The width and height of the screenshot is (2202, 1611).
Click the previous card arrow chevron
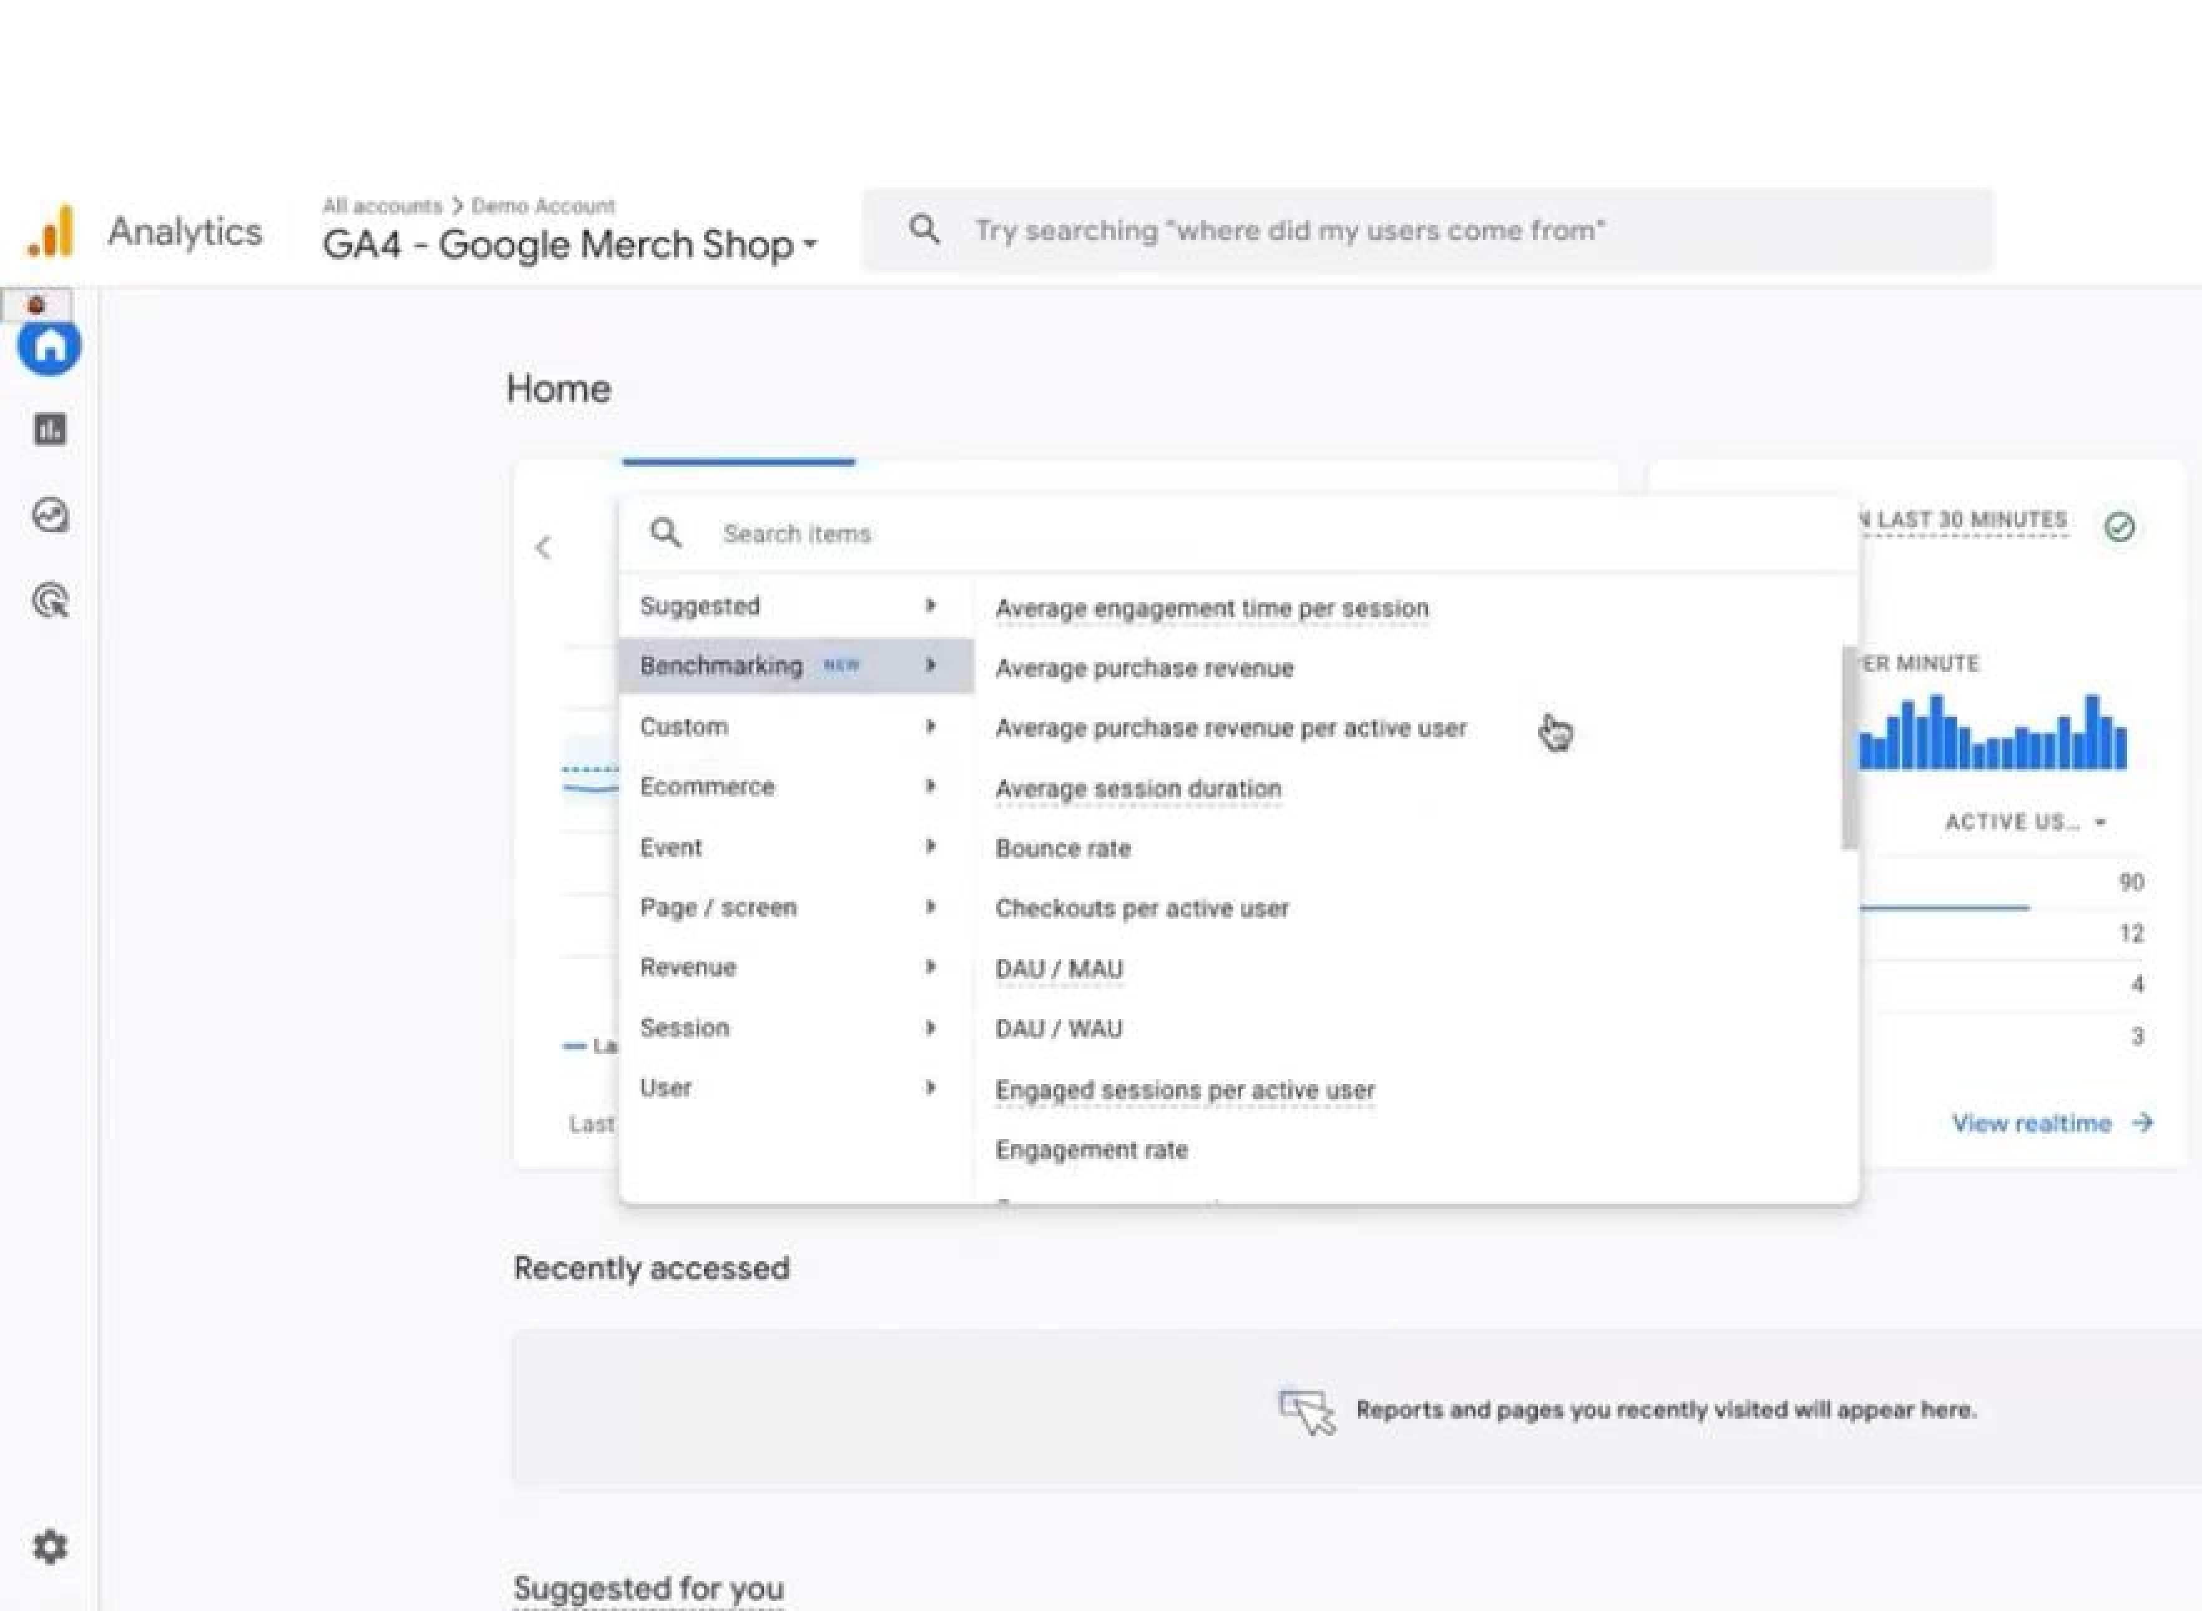tap(543, 547)
